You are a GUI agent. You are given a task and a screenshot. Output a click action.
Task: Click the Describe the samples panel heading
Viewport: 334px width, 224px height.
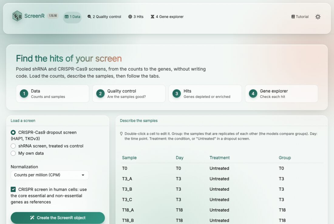pos(139,121)
